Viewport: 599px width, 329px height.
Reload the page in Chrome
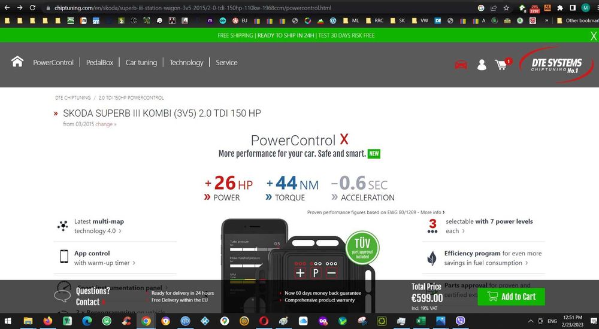pyautogui.click(x=33, y=8)
